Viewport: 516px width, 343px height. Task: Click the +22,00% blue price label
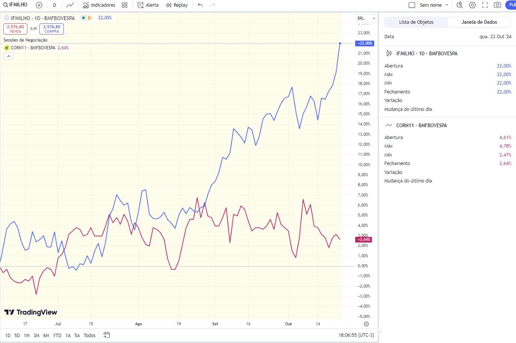pyautogui.click(x=365, y=43)
